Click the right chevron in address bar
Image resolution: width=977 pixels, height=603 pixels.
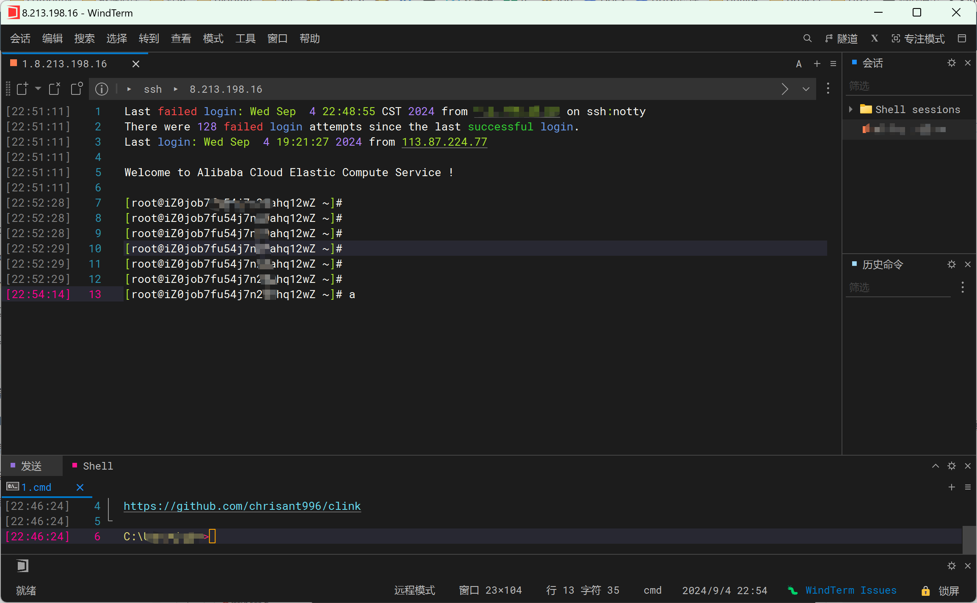tap(785, 89)
